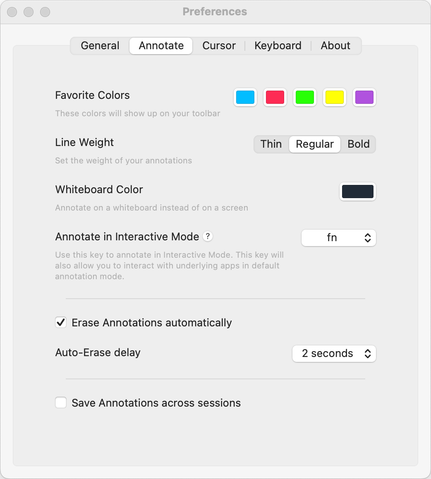Click the purple favorite color swatch

pyautogui.click(x=364, y=98)
